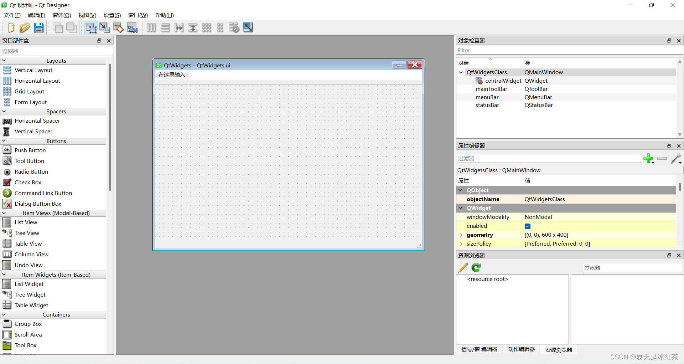Collapse the QObject property group
The image size is (684, 364).
461,190
